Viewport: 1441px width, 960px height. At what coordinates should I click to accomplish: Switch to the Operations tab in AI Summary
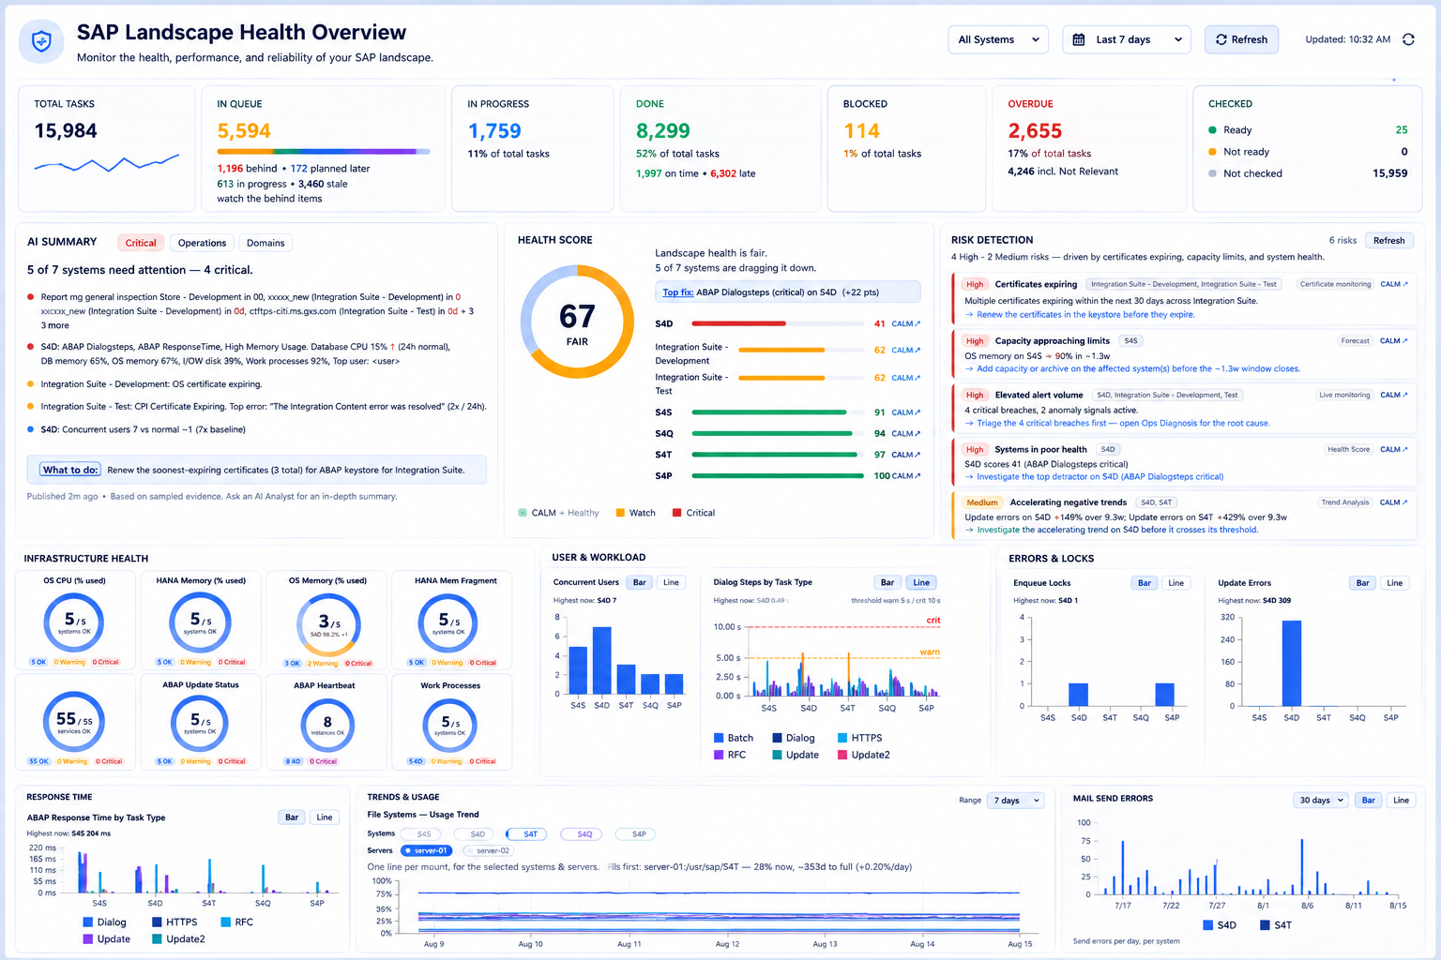(x=202, y=243)
